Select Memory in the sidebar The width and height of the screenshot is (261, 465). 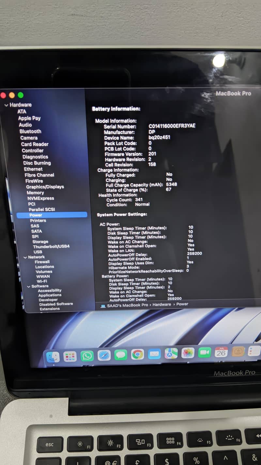pos(35,193)
